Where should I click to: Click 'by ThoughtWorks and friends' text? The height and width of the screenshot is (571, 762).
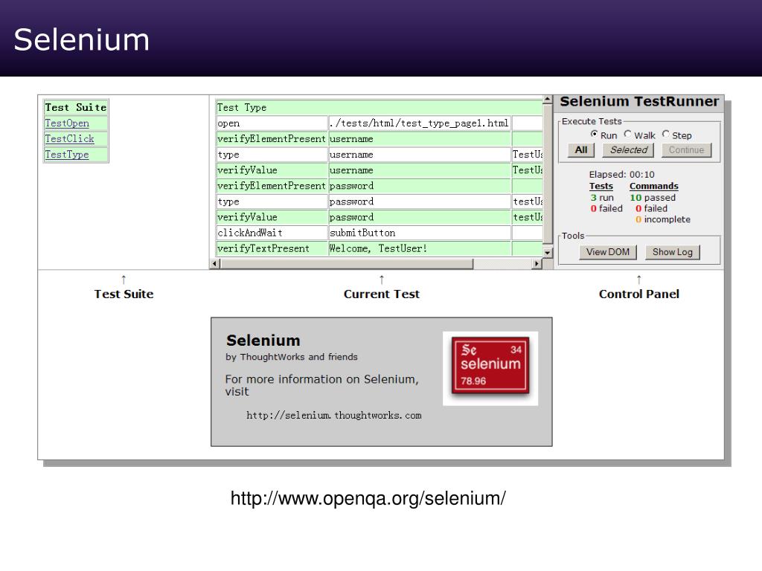pos(292,357)
